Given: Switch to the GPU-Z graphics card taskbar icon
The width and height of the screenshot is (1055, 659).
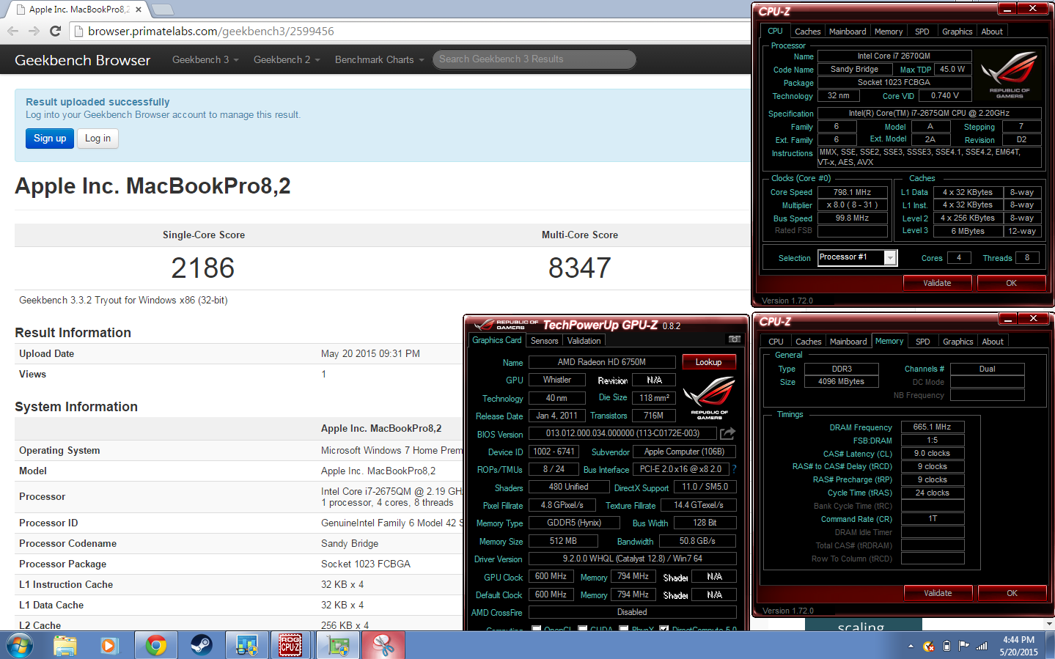Looking at the screenshot, I should (338, 646).
